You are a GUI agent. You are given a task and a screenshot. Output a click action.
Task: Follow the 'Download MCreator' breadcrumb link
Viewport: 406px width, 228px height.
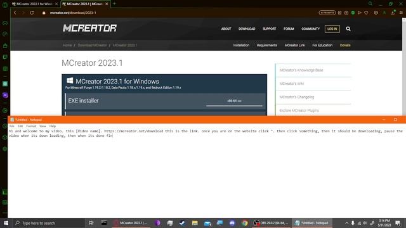[x=92, y=45]
